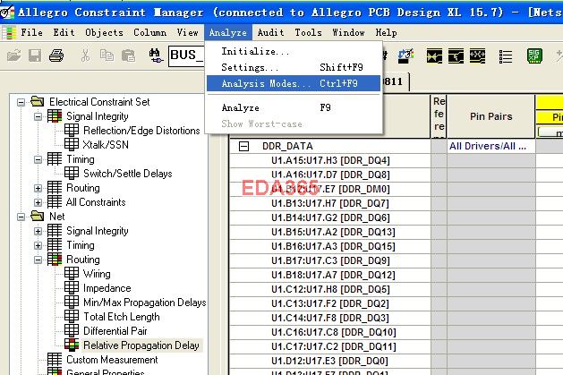Click the Xtalk/SSN worksheet icon
The image size is (563, 375).
[72, 145]
